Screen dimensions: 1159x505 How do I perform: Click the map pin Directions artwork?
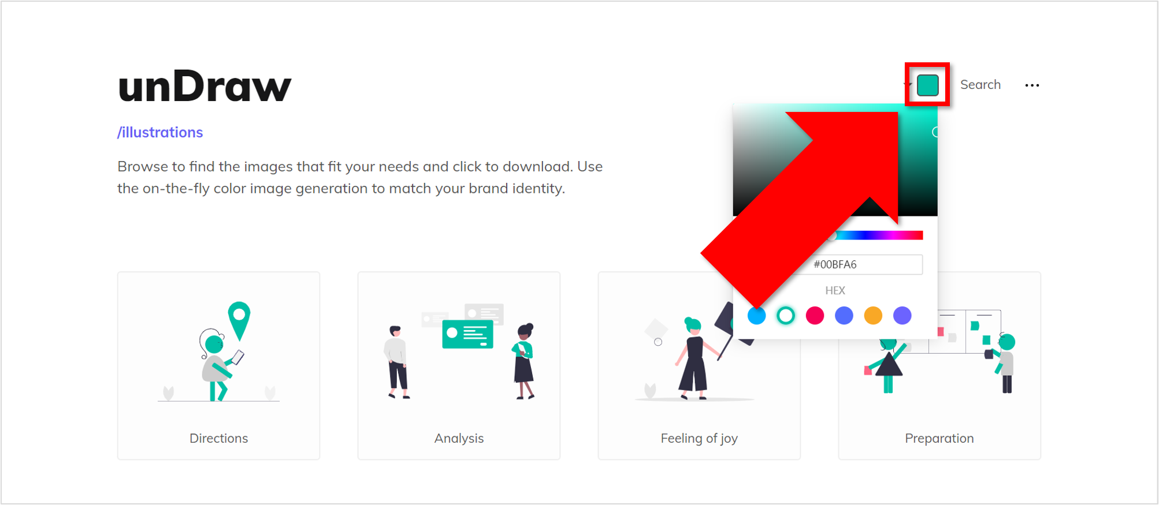(x=219, y=351)
